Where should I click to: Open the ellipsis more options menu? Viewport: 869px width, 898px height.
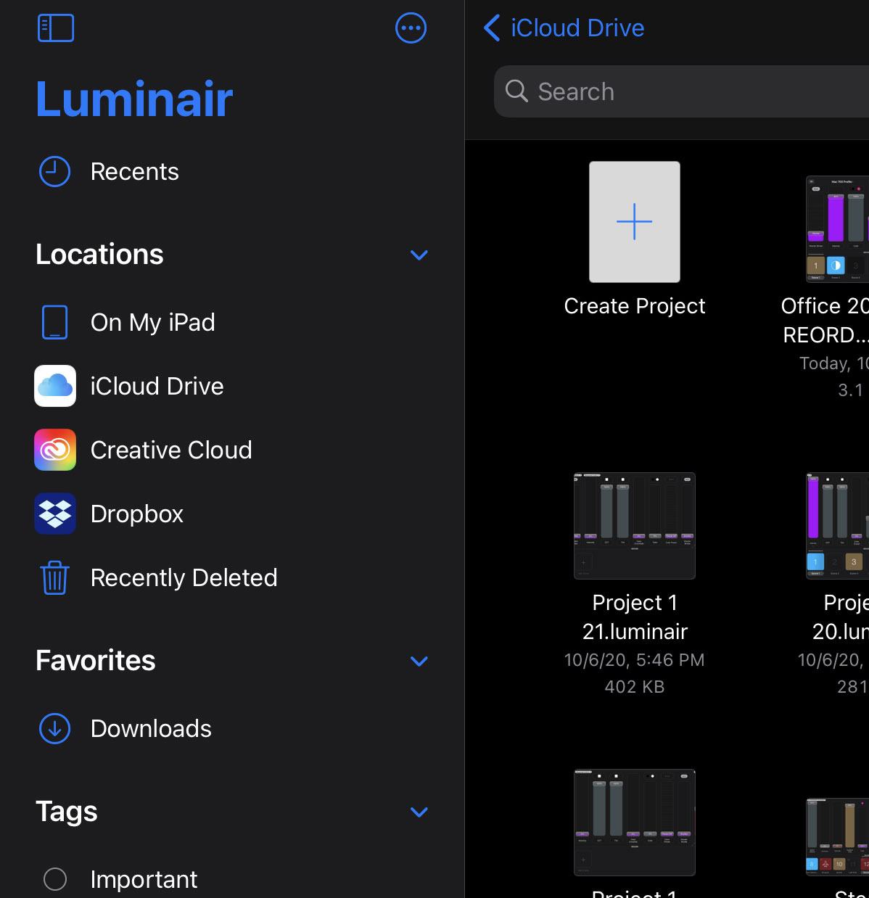pos(411,28)
